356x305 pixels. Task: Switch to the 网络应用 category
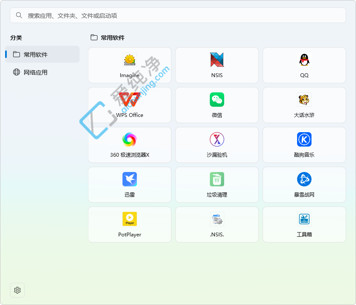click(42, 72)
